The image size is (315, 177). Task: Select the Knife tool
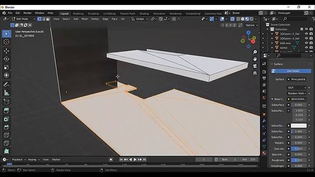click(x=6, y=143)
